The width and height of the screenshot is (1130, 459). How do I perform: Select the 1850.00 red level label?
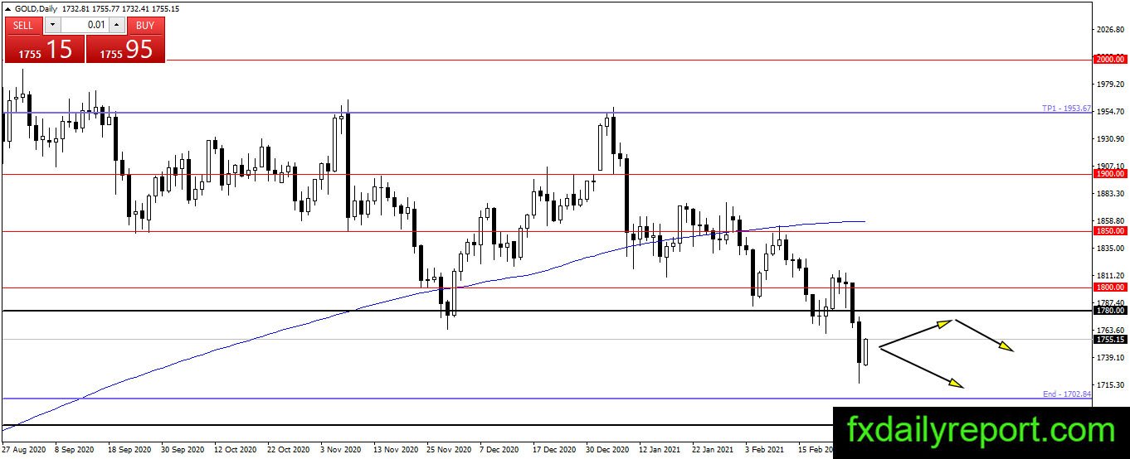point(1109,231)
